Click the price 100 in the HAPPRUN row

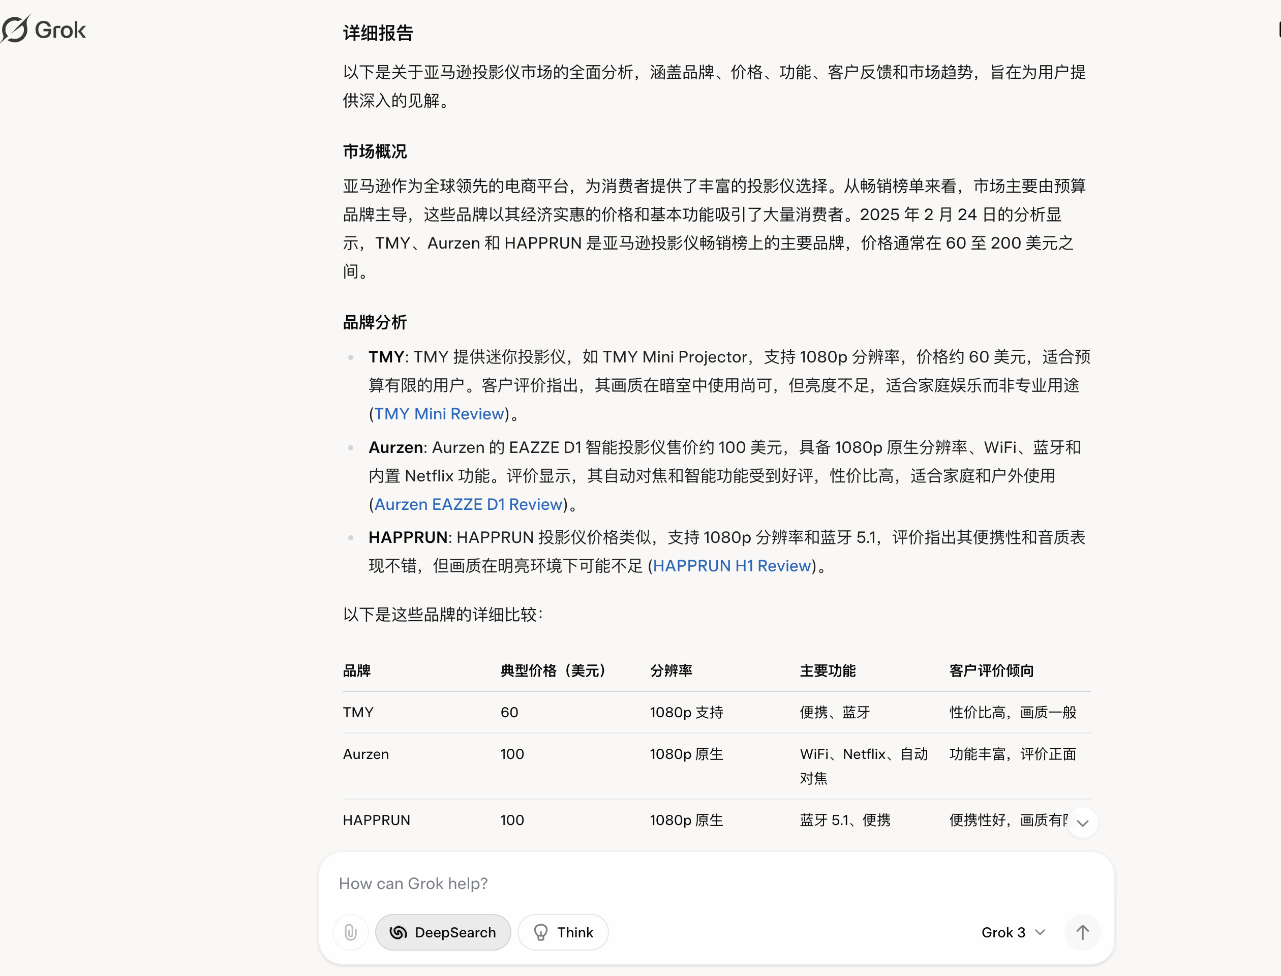pyautogui.click(x=512, y=820)
